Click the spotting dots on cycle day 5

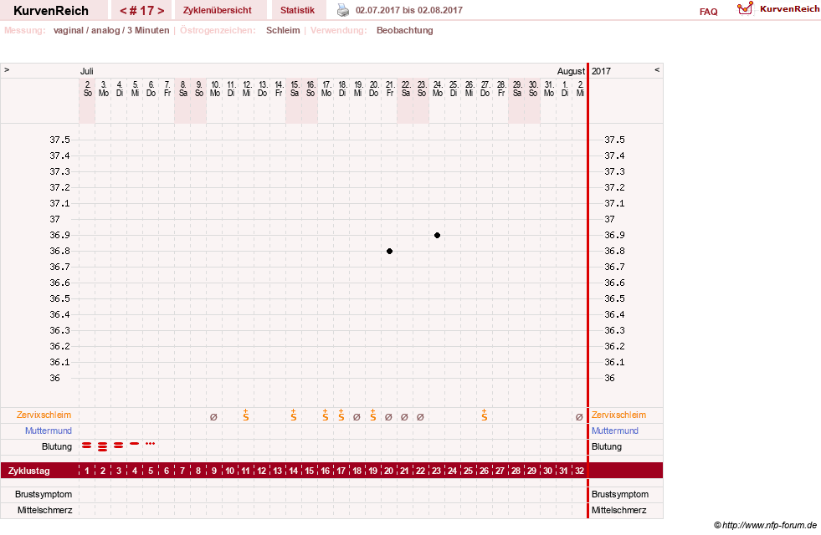[151, 444]
